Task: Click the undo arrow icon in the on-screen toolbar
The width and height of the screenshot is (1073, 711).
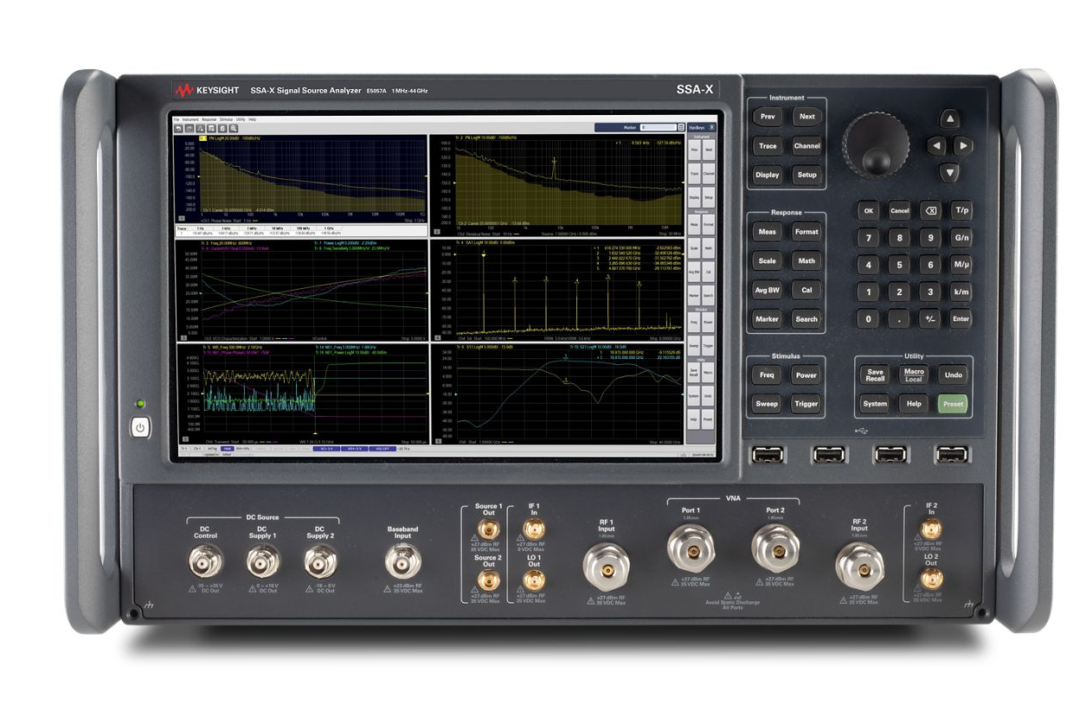Action: click(178, 128)
